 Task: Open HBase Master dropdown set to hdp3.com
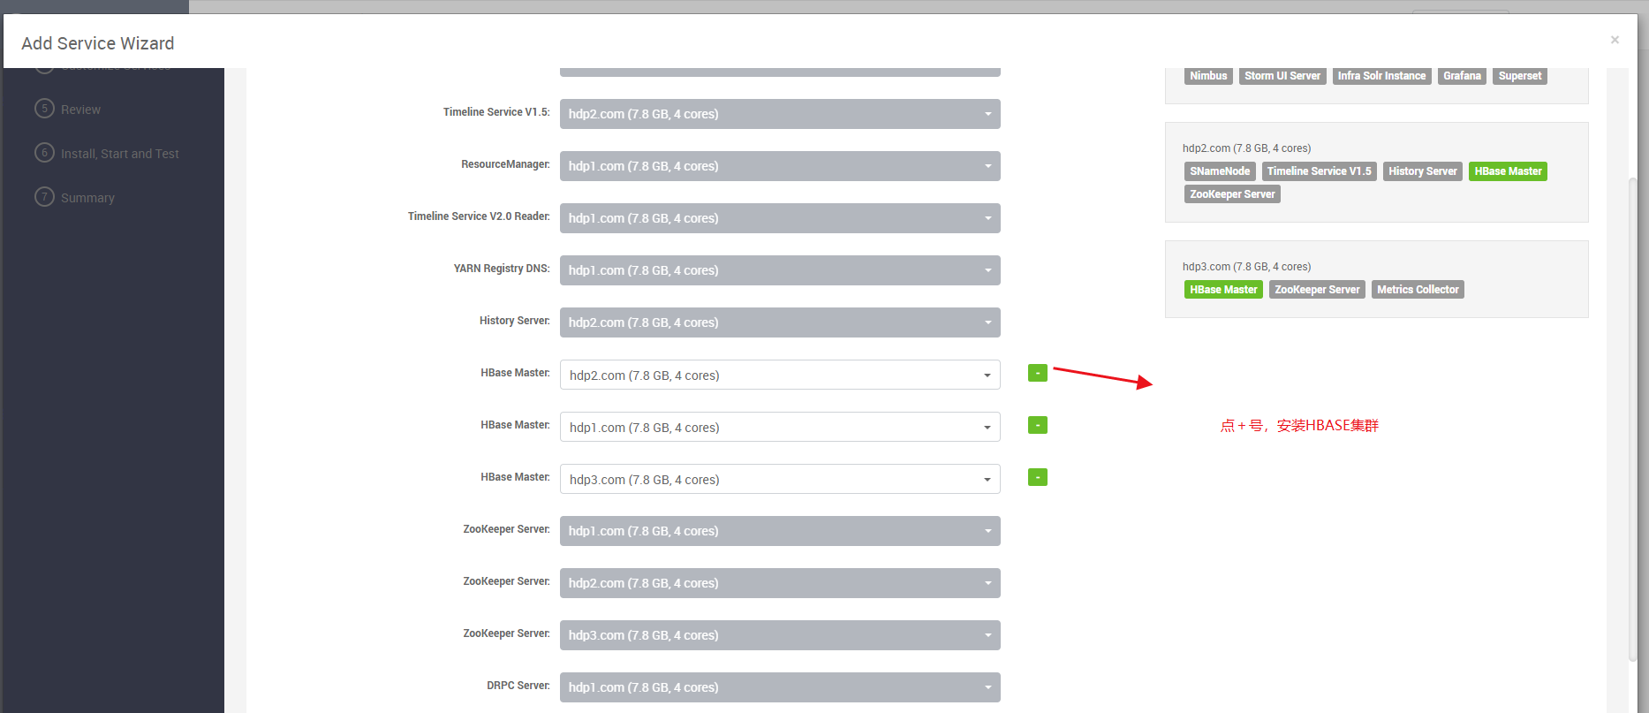pyautogui.click(x=780, y=479)
